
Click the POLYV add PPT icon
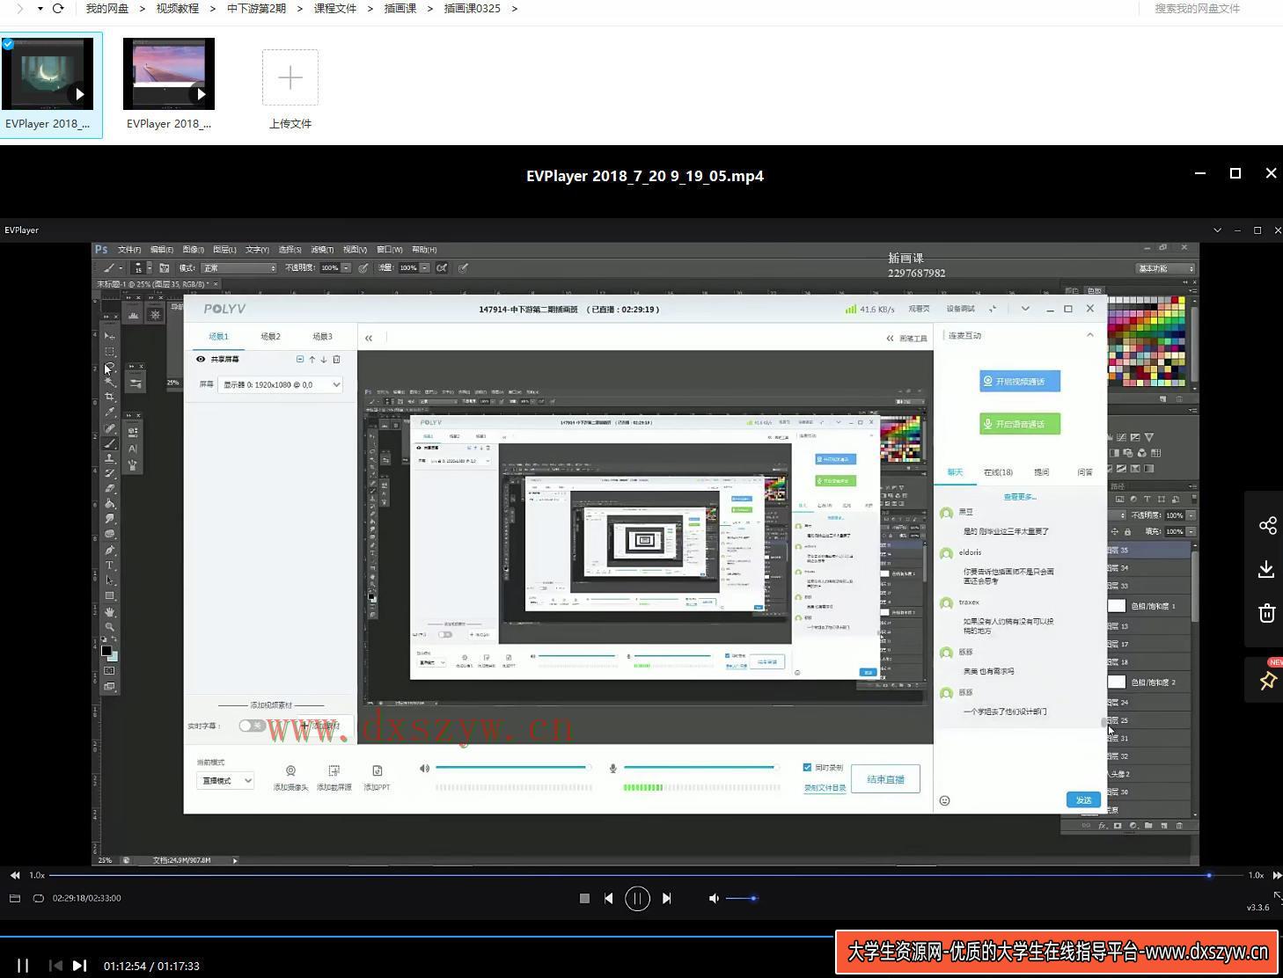pos(377,770)
